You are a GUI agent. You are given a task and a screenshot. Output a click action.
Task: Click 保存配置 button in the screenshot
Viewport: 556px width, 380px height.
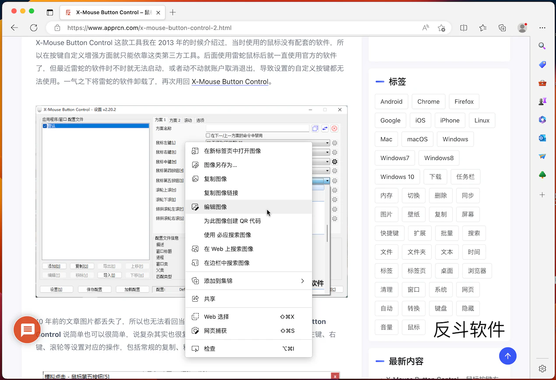[x=95, y=289]
